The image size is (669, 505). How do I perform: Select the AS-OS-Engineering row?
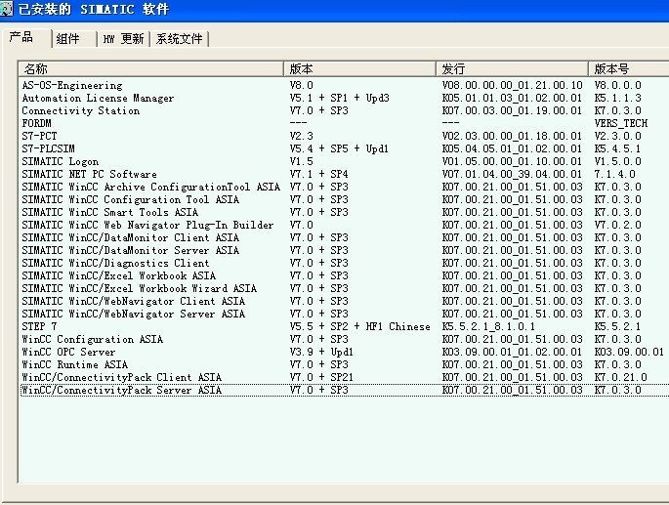pos(72,85)
